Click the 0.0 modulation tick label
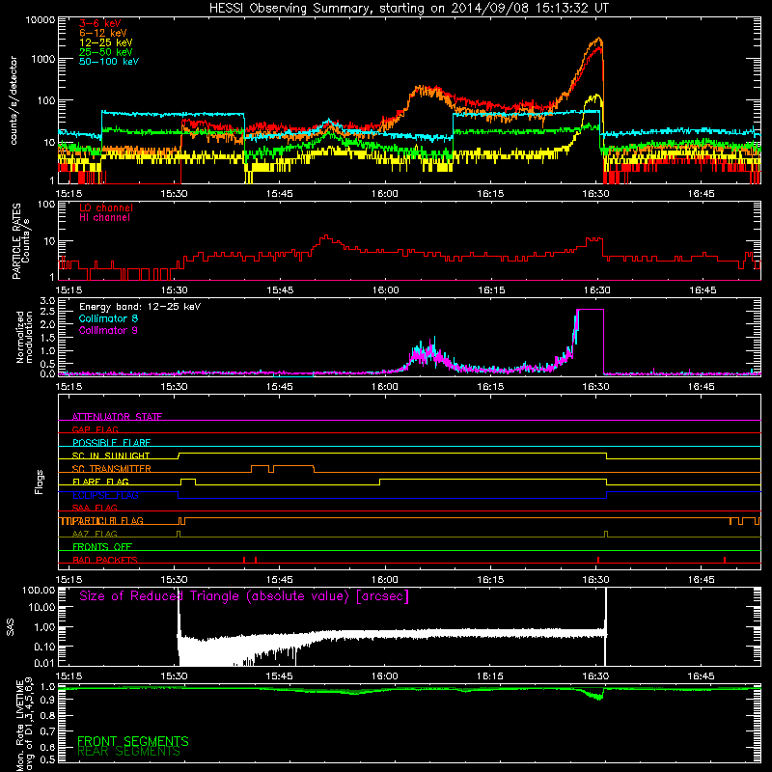 tap(47, 373)
